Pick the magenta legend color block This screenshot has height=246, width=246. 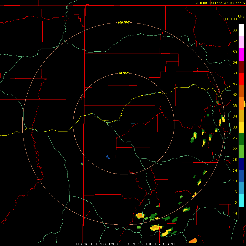click(241, 54)
